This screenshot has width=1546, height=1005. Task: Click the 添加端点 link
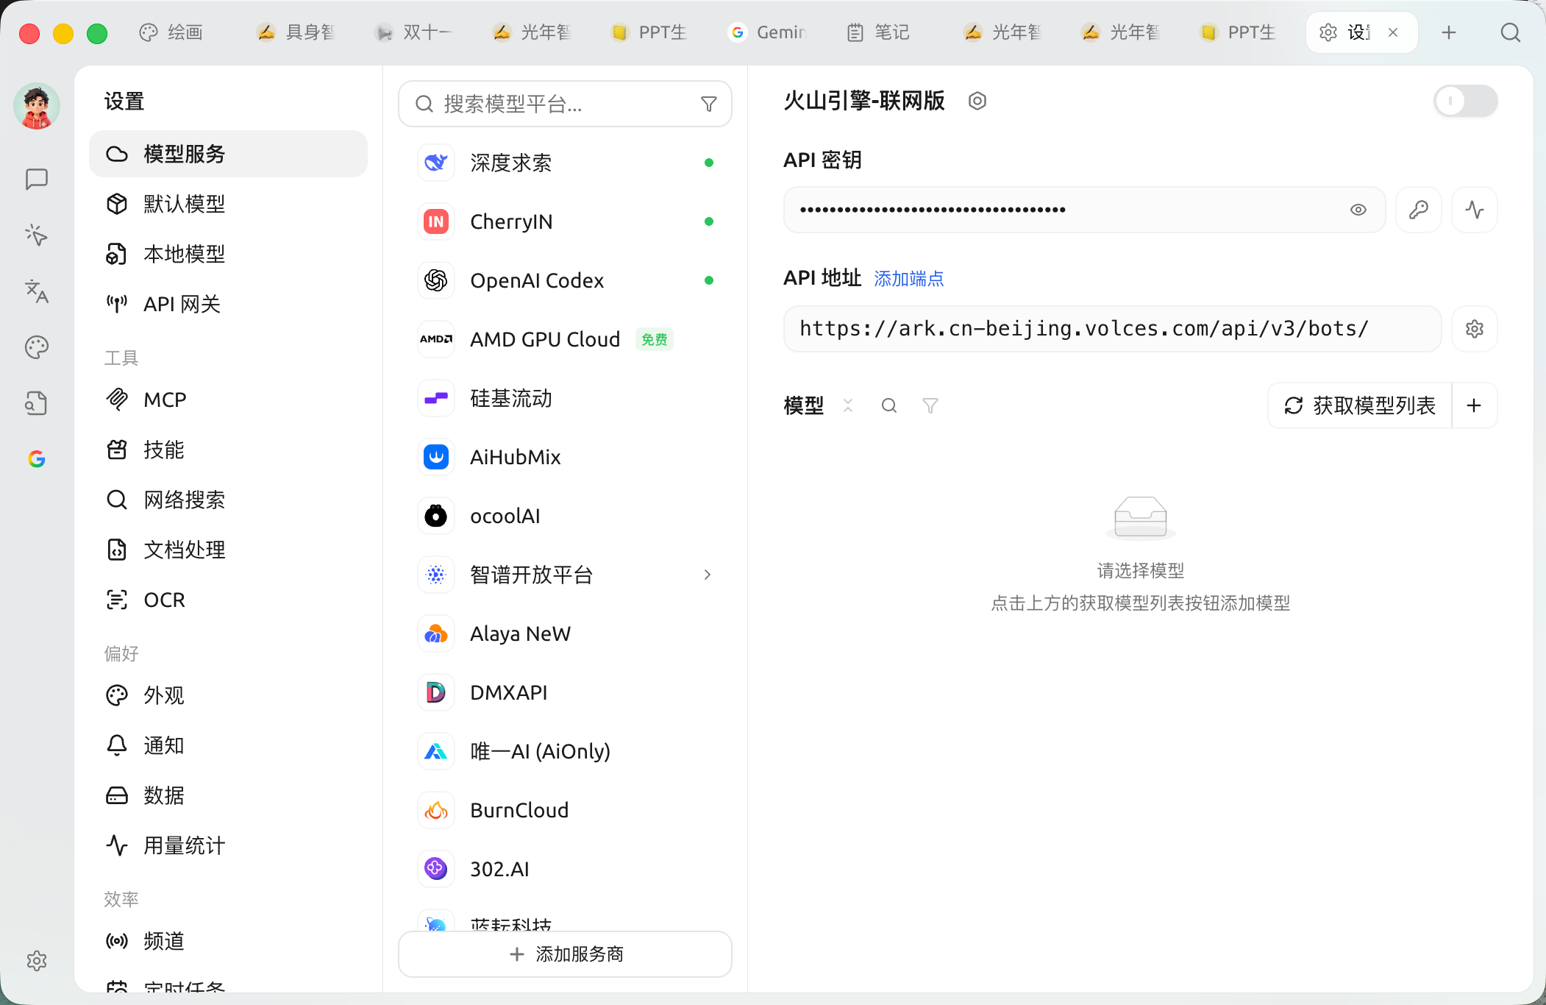[x=908, y=279]
